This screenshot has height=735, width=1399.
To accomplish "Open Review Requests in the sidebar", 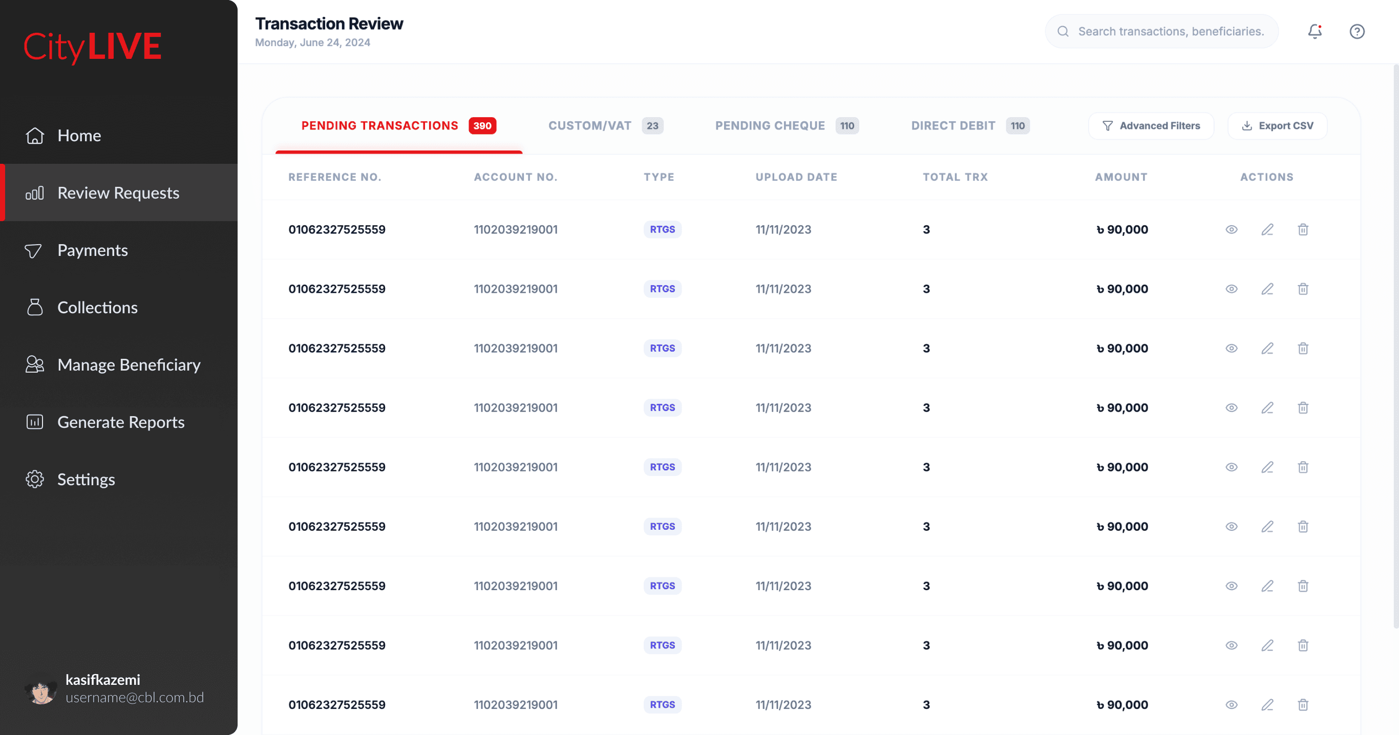I will 118,192.
